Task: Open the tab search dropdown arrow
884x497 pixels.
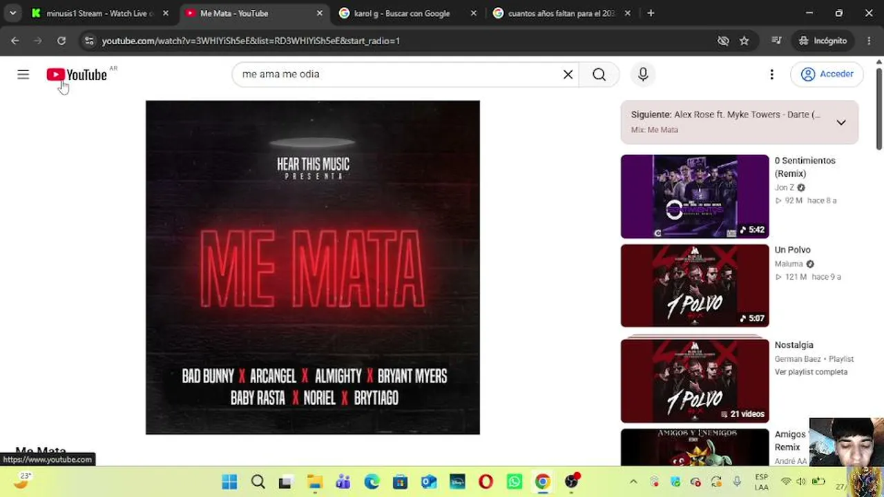Action: coord(12,13)
